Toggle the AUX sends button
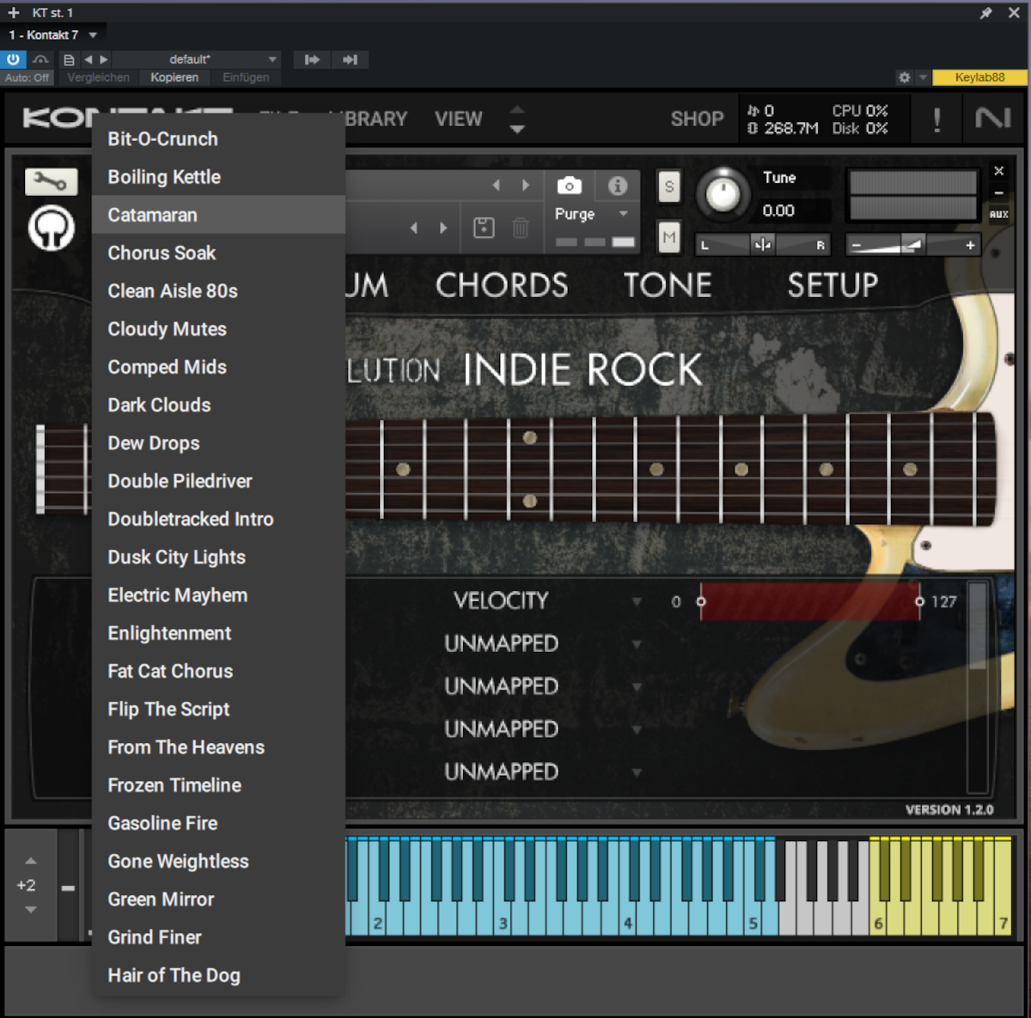The image size is (1031, 1018). tap(998, 214)
